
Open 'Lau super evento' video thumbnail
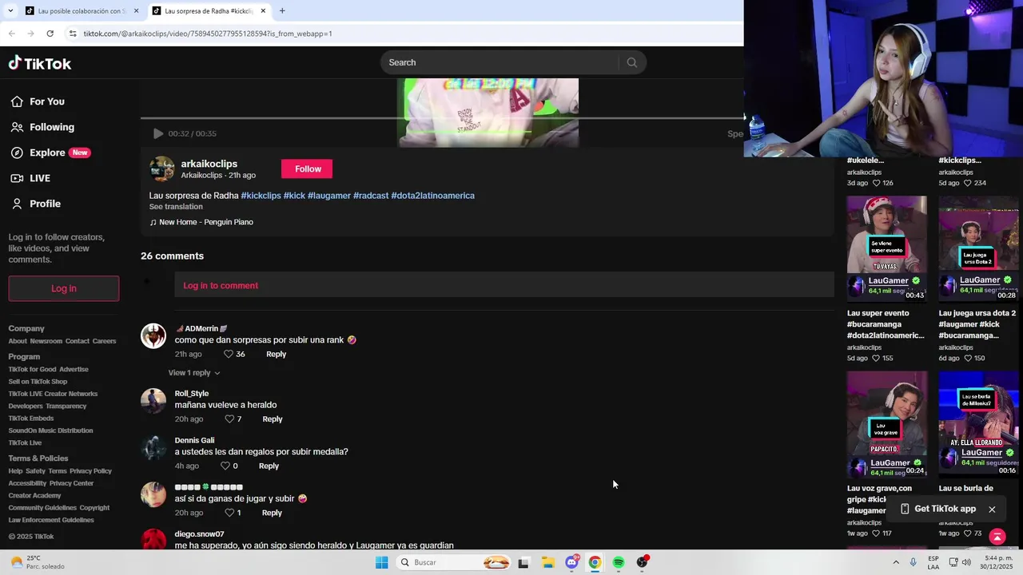(887, 248)
